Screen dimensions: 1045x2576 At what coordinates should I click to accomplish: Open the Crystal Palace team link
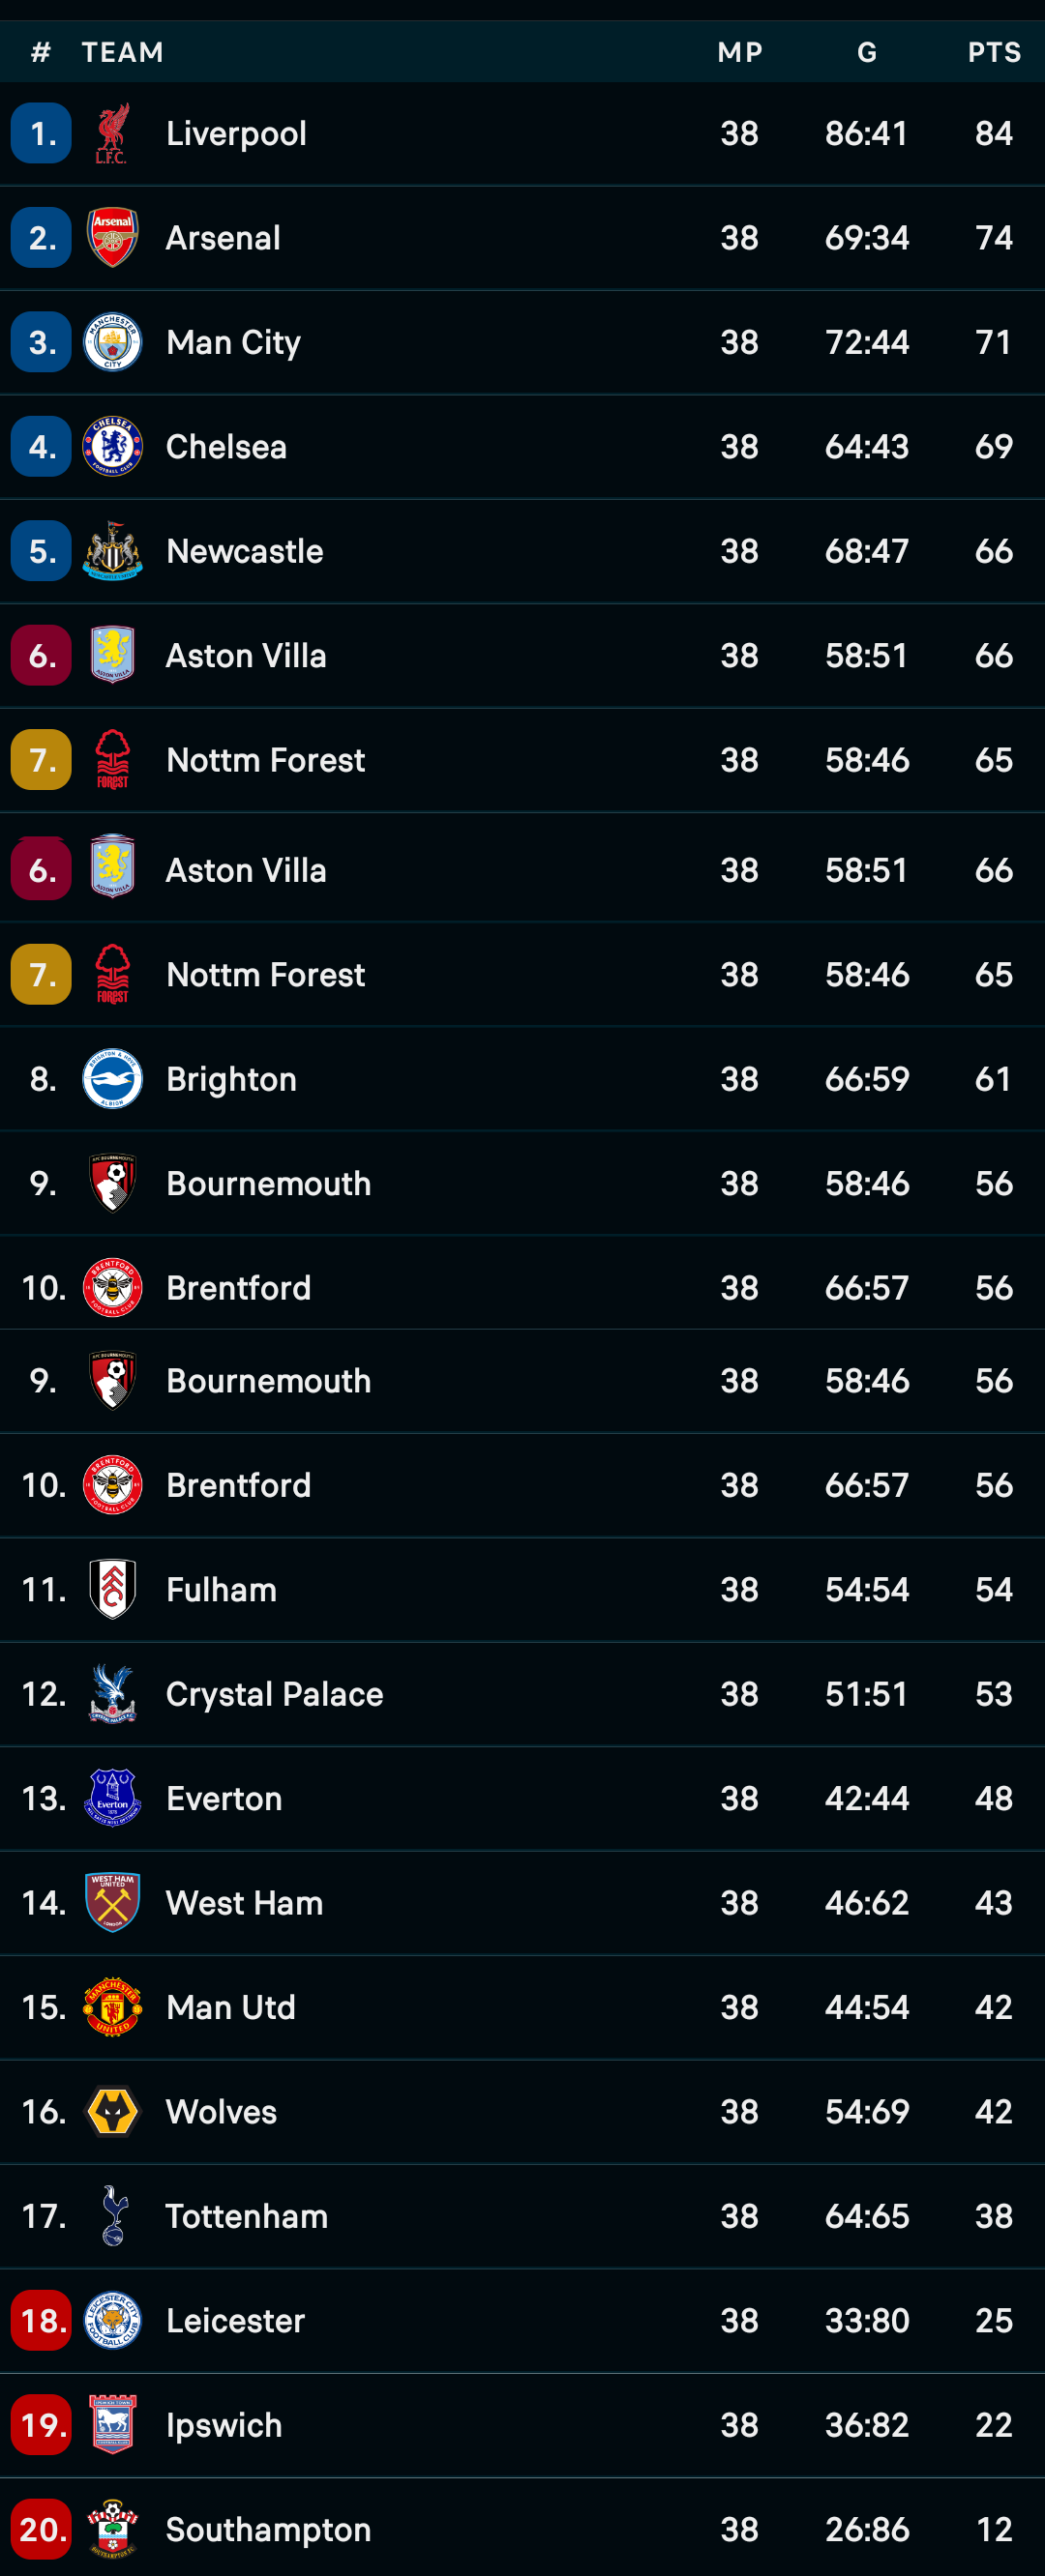(274, 1694)
